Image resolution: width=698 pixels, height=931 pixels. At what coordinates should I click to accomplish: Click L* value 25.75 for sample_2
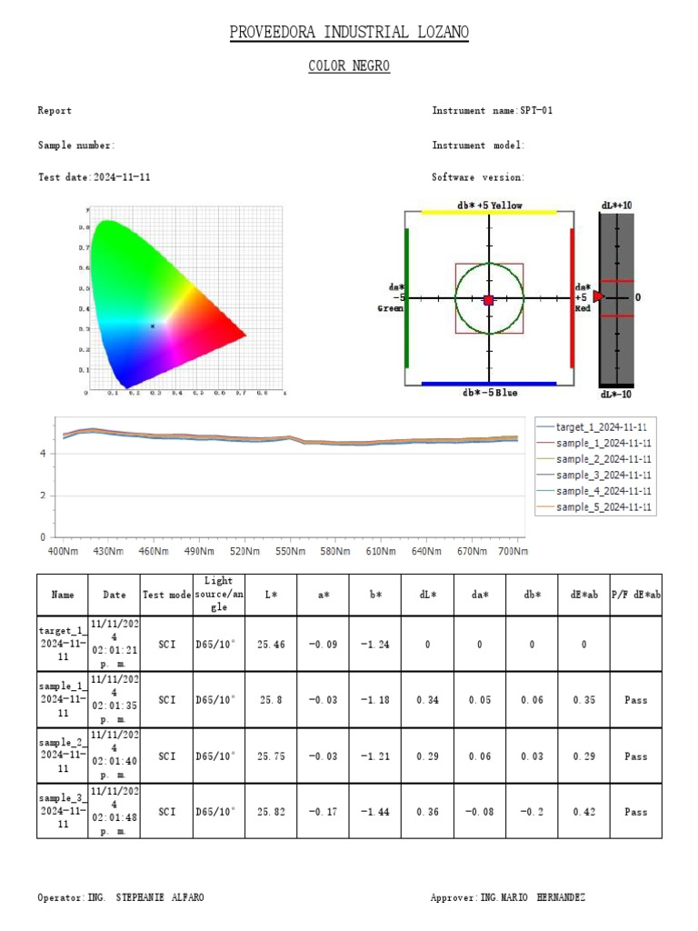[x=271, y=756]
